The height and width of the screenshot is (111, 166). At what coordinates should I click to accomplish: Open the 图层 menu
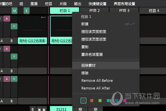[34, 4]
